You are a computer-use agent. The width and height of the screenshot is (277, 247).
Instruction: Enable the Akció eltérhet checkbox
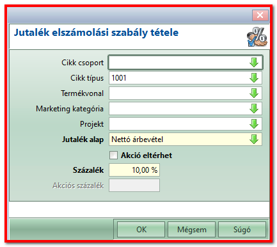[113, 155]
